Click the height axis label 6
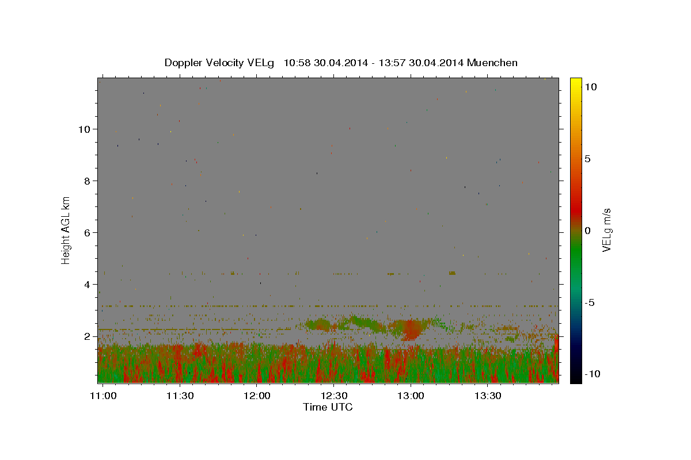This screenshot has width=691, height=460. pos(86,232)
